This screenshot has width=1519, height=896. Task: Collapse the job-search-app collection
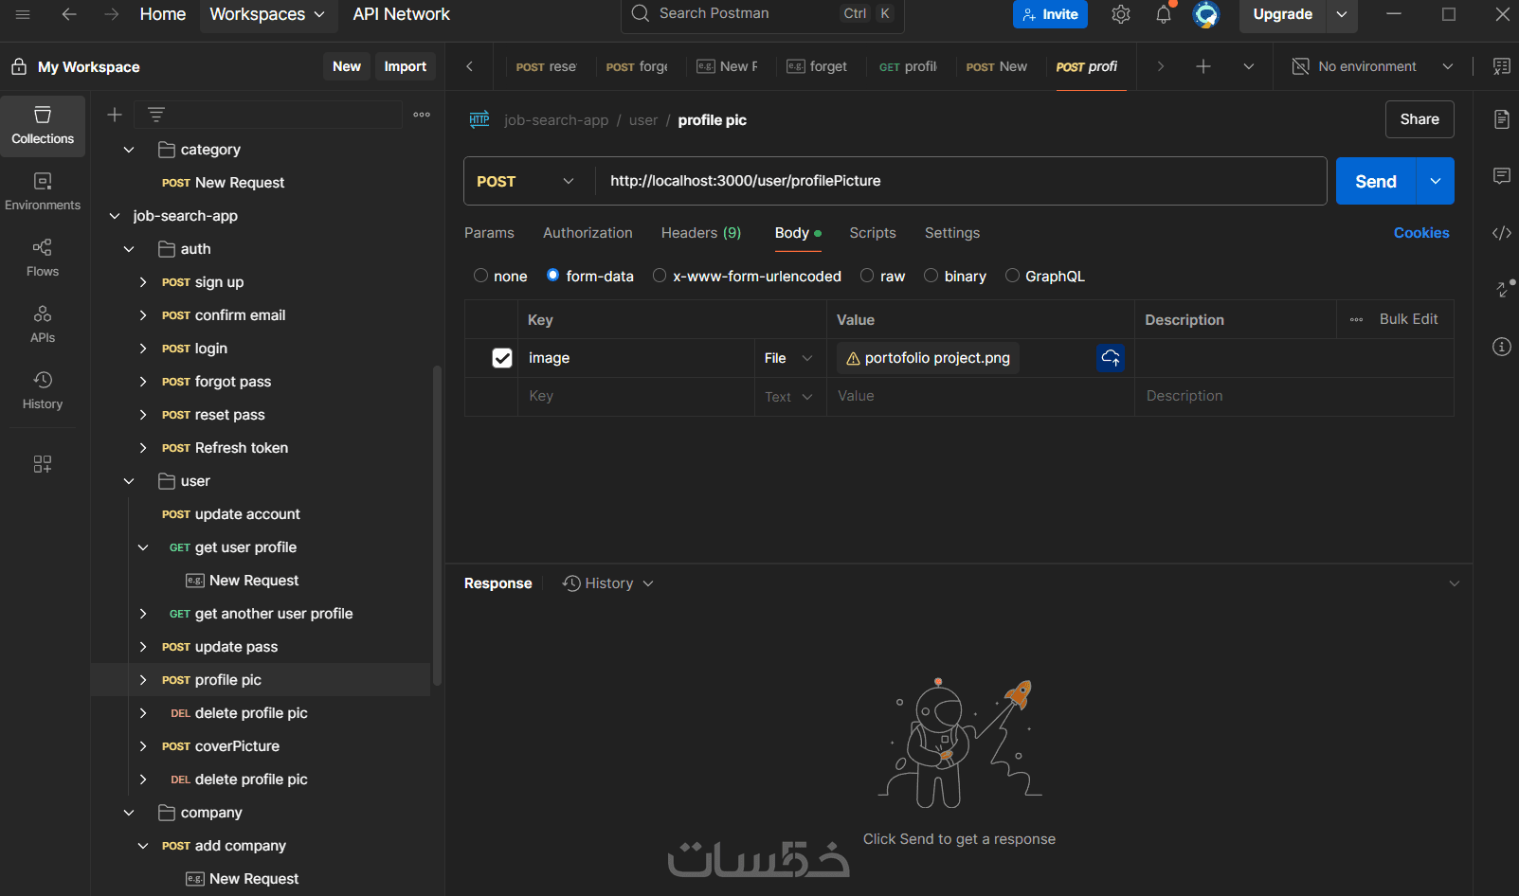tap(115, 216)
